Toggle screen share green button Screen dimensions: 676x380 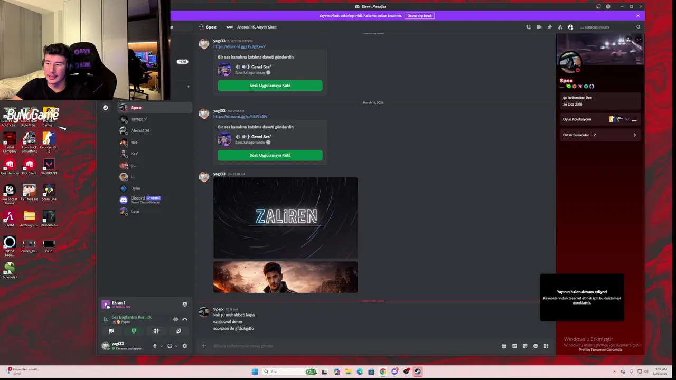pyautogui.click(x=134, y=331)
